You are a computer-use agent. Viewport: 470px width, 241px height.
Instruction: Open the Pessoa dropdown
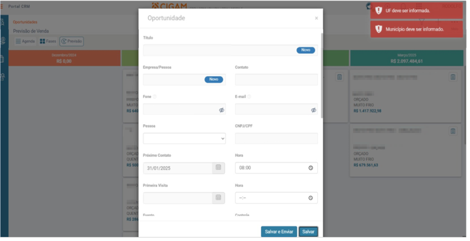click(184, 138)
